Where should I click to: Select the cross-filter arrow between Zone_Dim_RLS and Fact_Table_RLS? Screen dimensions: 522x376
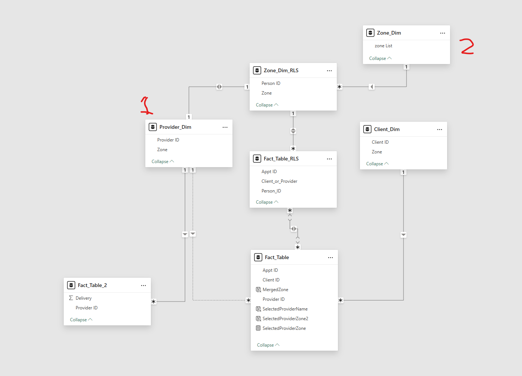point(293,131)
